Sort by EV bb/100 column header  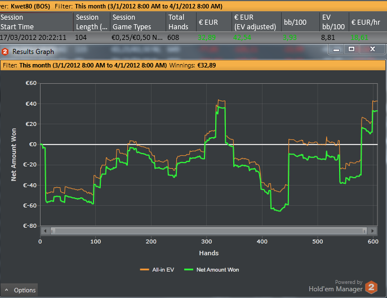pyautogui.click(x=334, y=22)
